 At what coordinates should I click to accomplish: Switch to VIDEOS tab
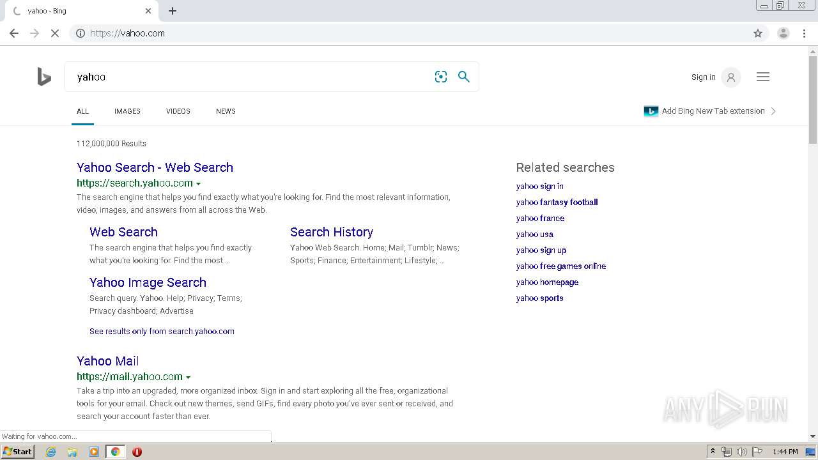pyautogui.click(x=178, y=111)
